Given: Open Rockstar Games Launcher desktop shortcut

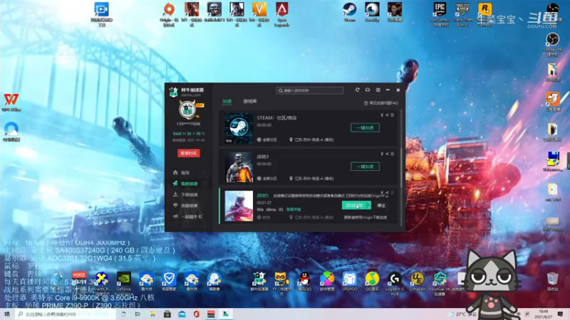Looking at the screenshot, I should click(x=485, y=14).
